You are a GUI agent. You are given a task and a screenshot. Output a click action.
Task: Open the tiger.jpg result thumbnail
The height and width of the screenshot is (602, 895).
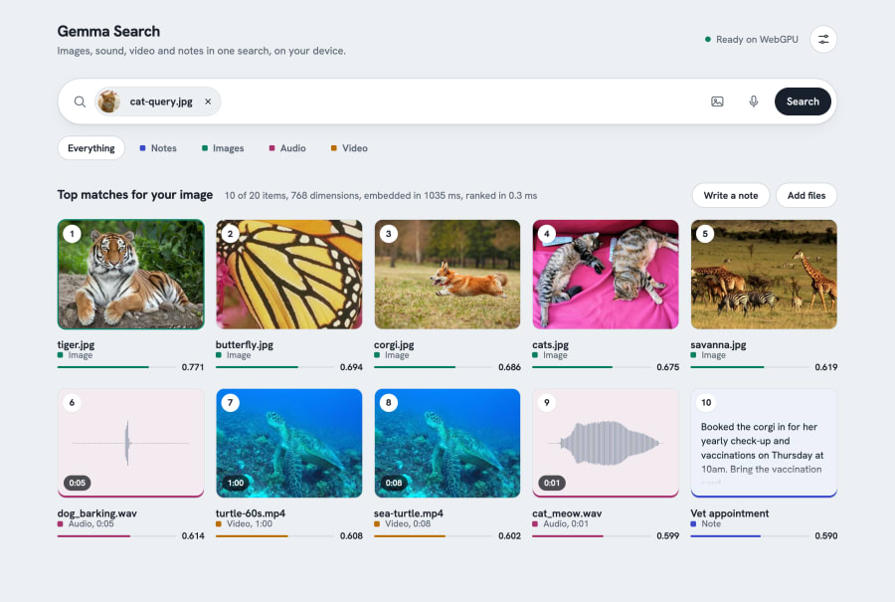coord(130,275)
